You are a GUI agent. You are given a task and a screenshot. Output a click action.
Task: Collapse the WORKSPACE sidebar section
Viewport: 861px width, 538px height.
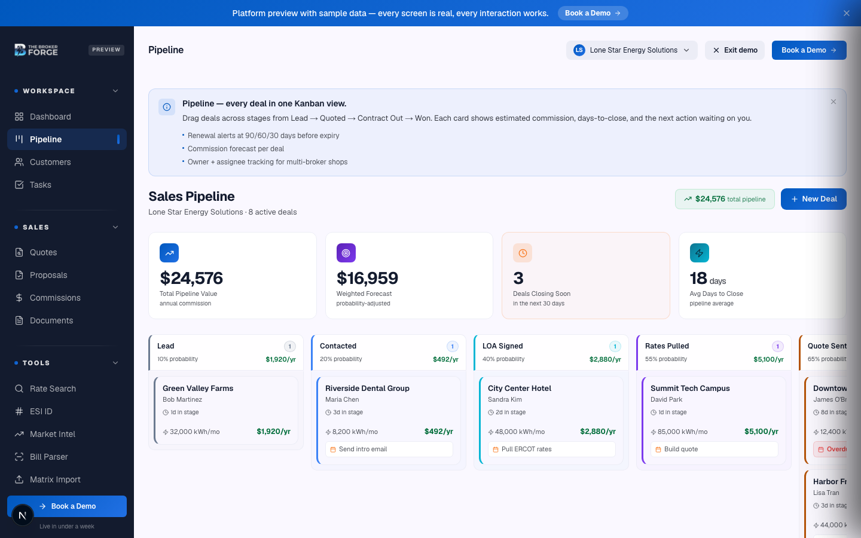[115, 91]
